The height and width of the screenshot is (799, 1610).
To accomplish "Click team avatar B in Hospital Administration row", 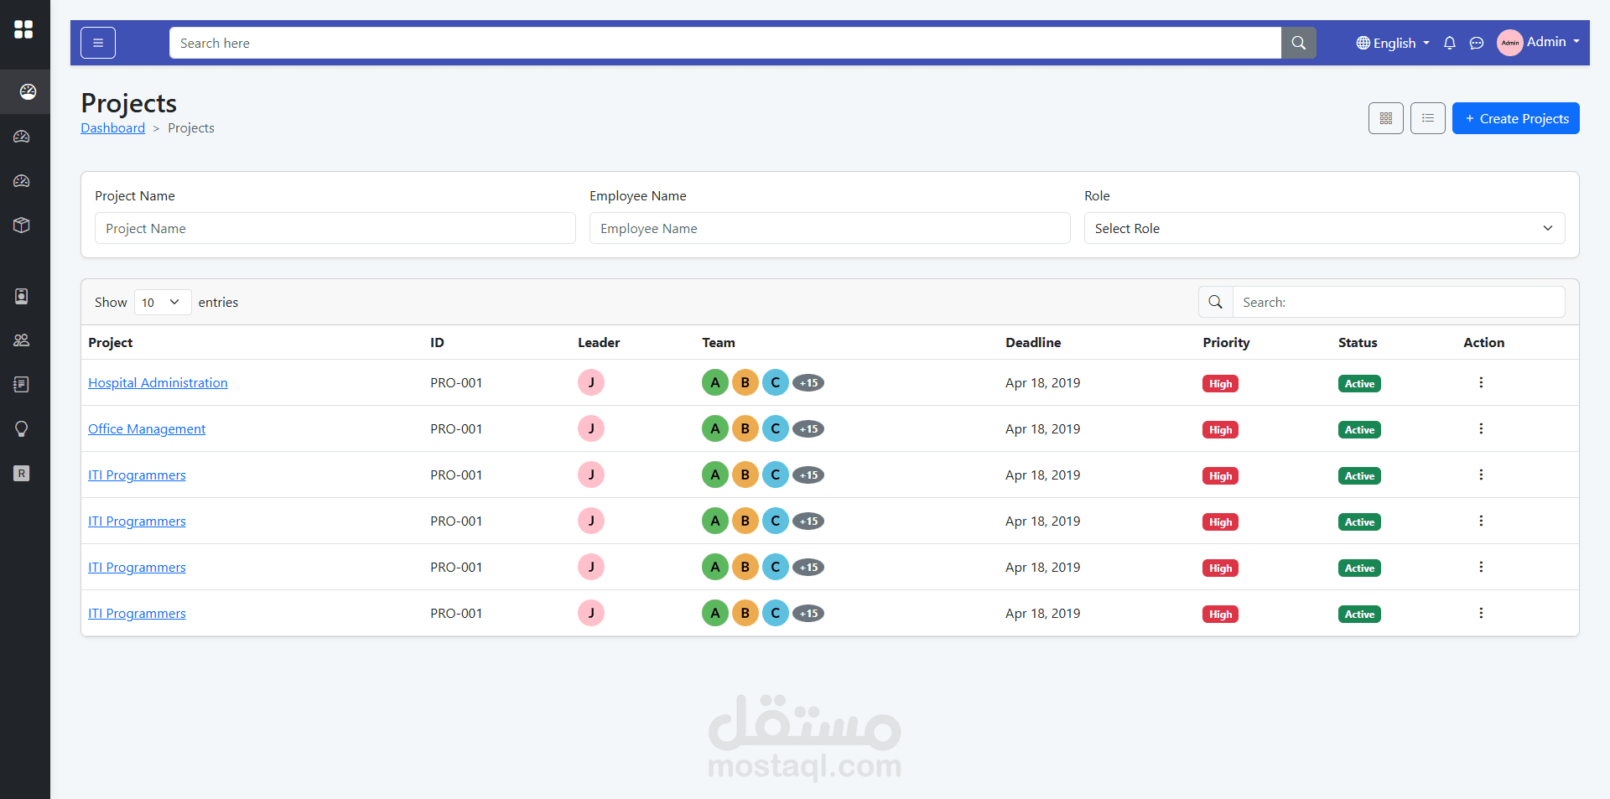I will tap(745, 382).
